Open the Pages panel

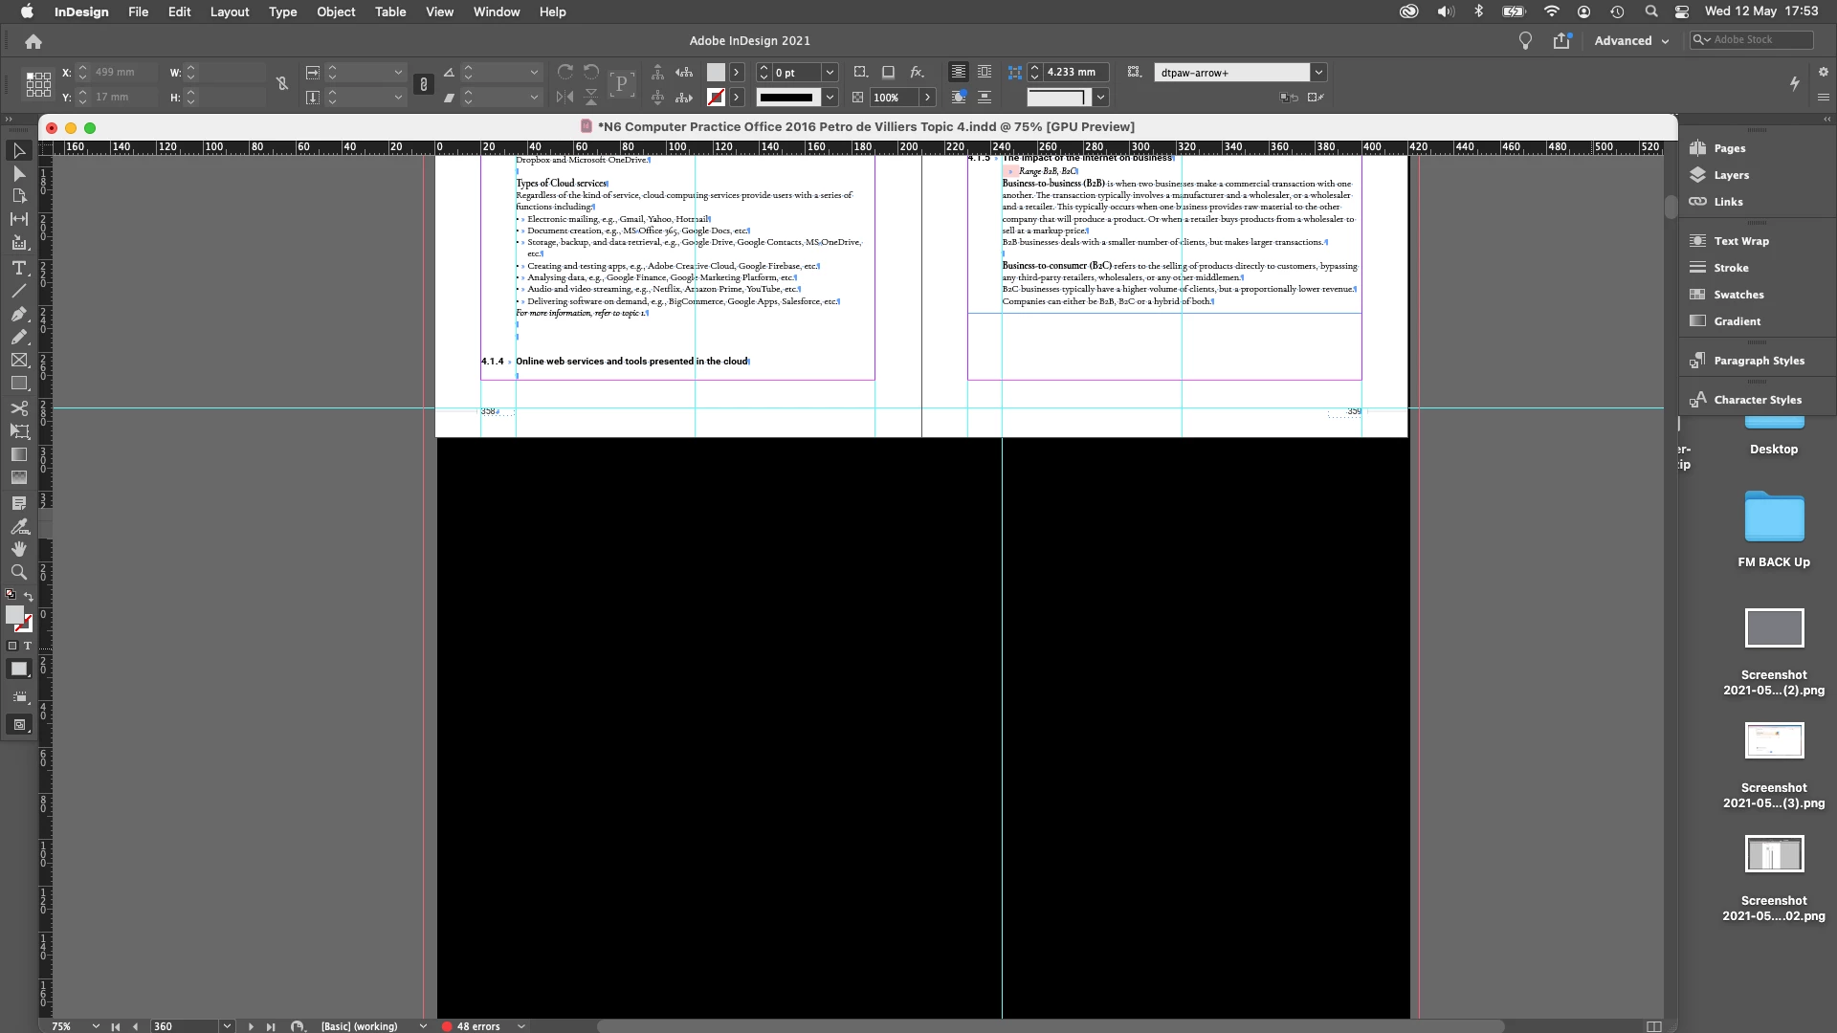coord(1729,148)
